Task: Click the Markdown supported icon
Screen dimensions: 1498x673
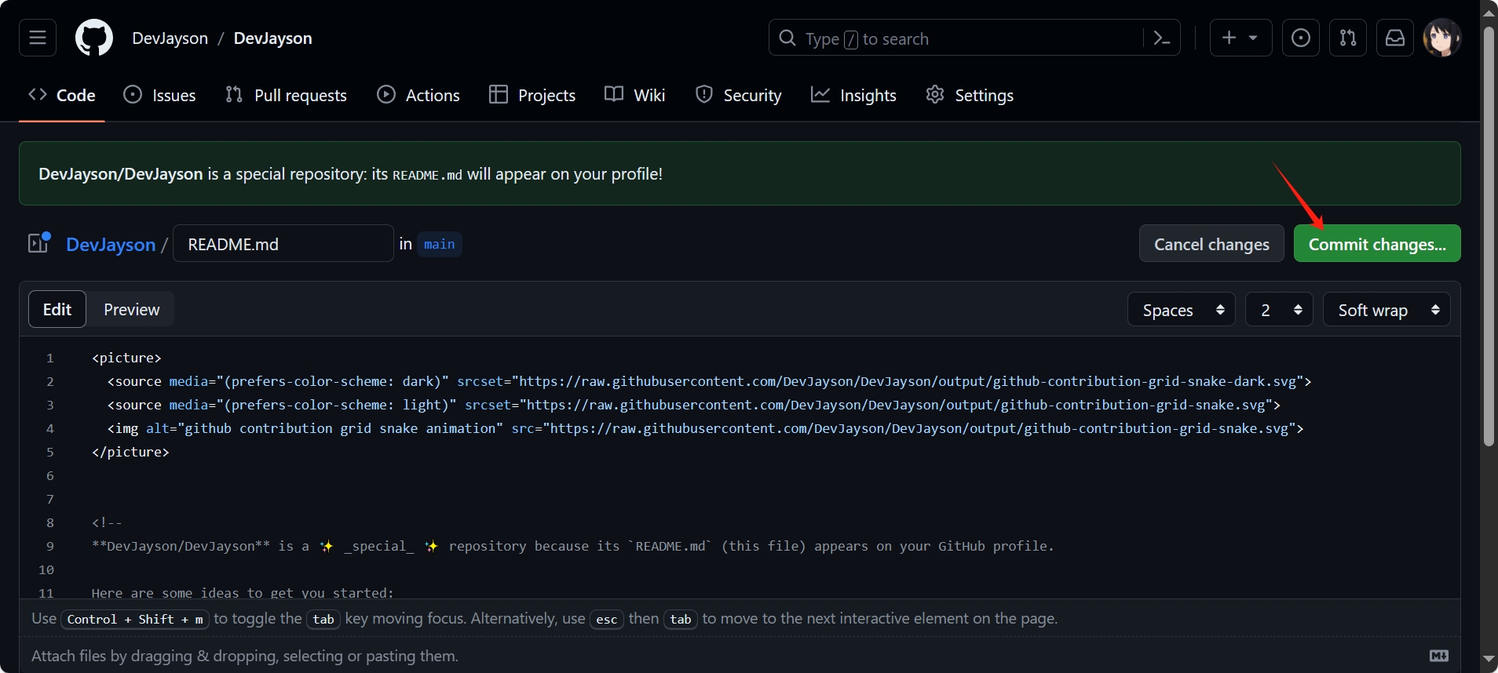Action: pyautogui.click(x=1439, y=656)
